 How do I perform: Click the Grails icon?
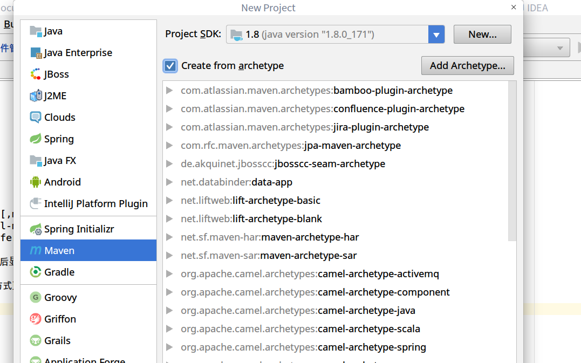[36, 340]
